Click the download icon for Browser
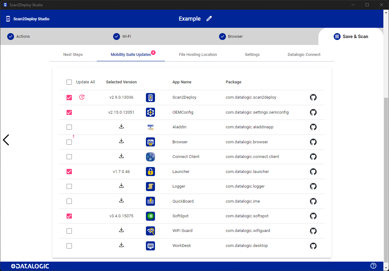 pyautogui.click(x=122, y=141)
